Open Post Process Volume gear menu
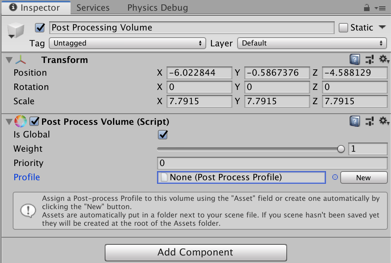The width and height of the screenshot is (391, 263). pyautogui.click(x=384, y=122)
